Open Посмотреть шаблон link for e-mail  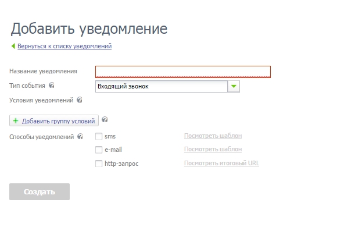(x=213, y=149)
